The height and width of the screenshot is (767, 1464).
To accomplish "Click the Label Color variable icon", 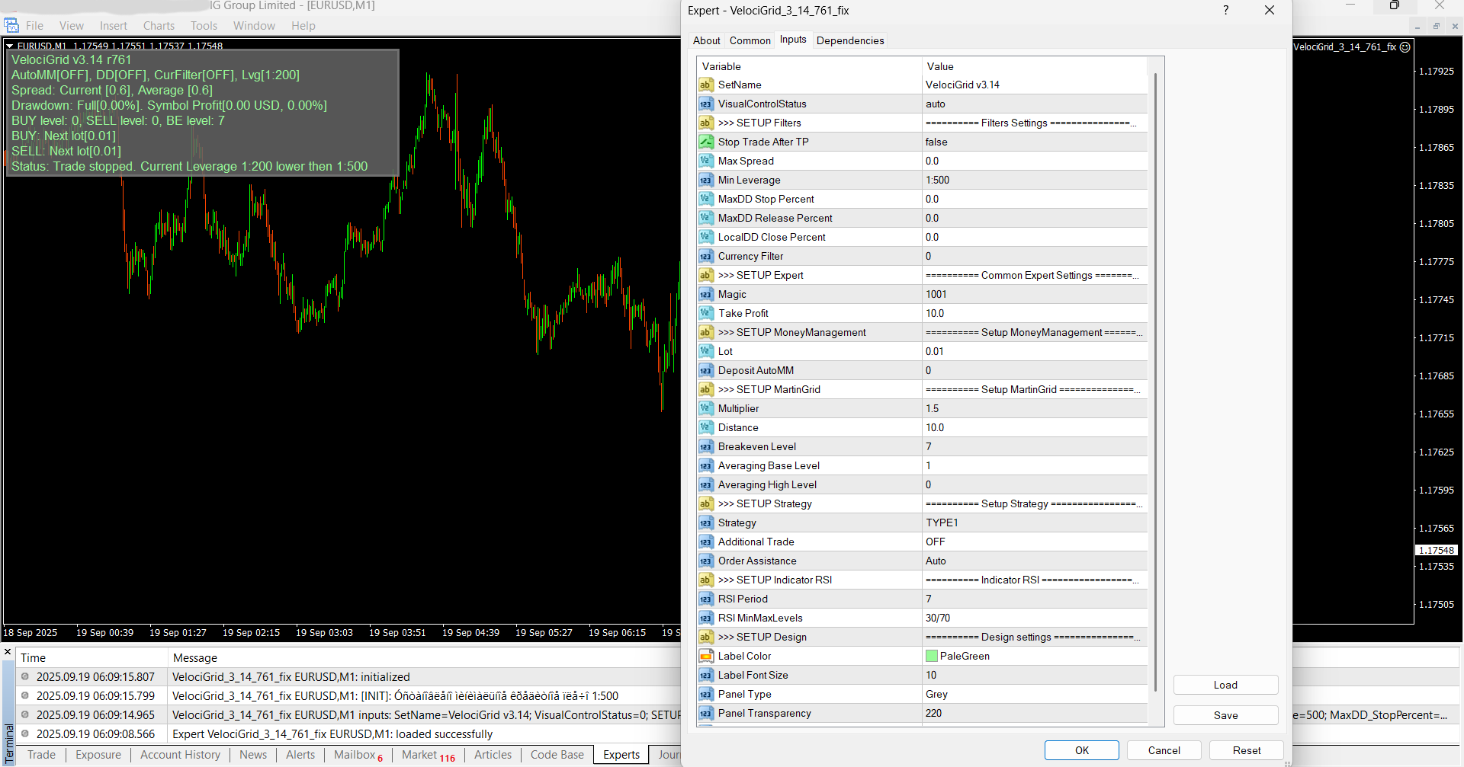I will click(706, 657).
